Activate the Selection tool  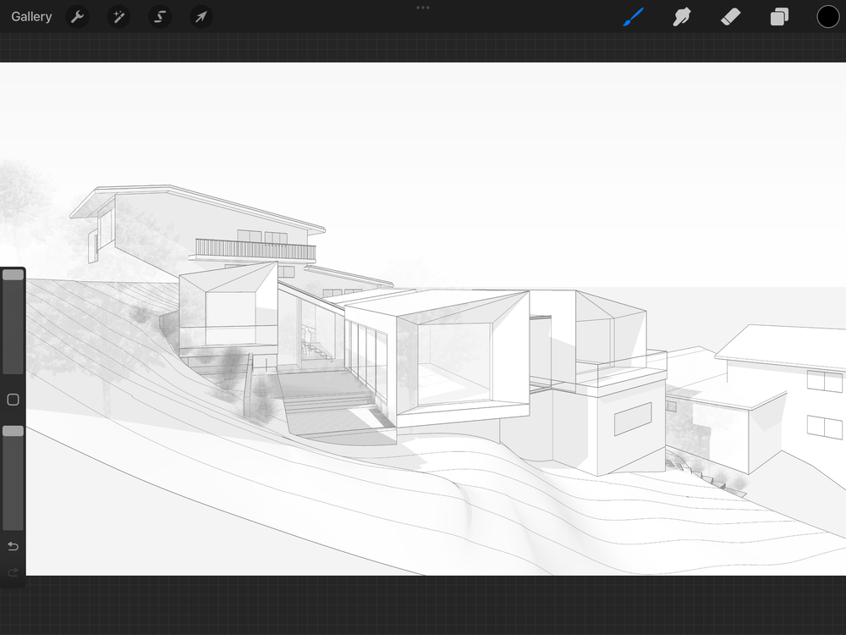pyautogui.click(x=160, y=16)
